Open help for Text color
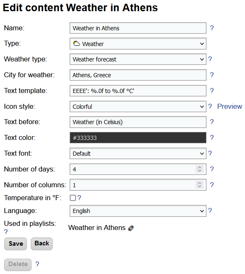This screenshot has height=274, width=245. coord(212,137)
